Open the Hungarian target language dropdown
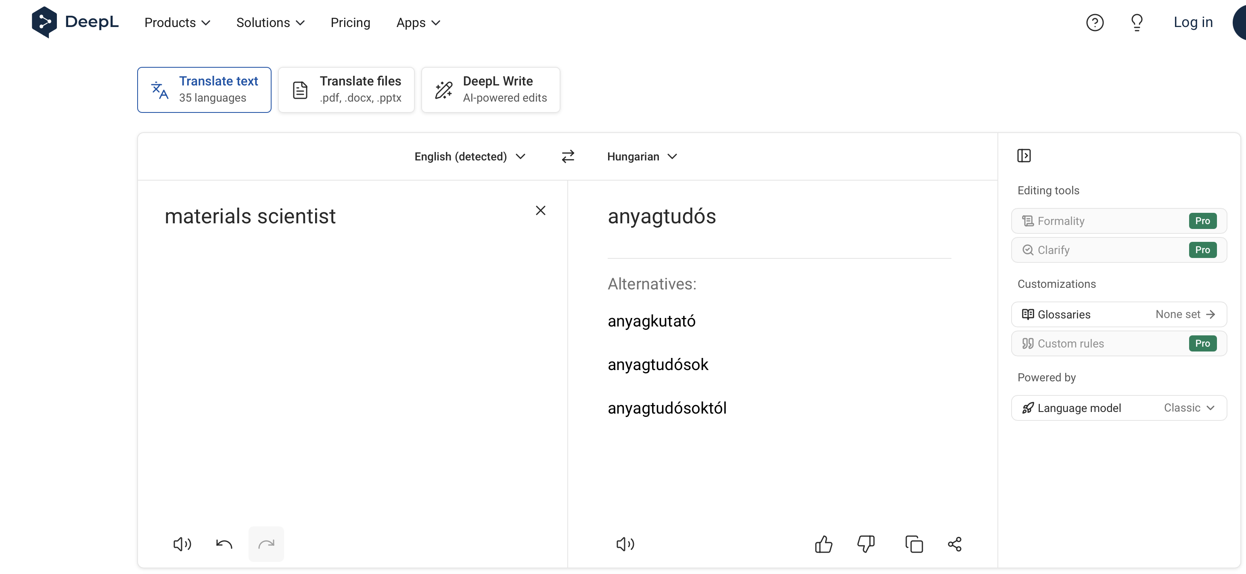This screenshot has height=574, width=1246. tap(642, 156)
